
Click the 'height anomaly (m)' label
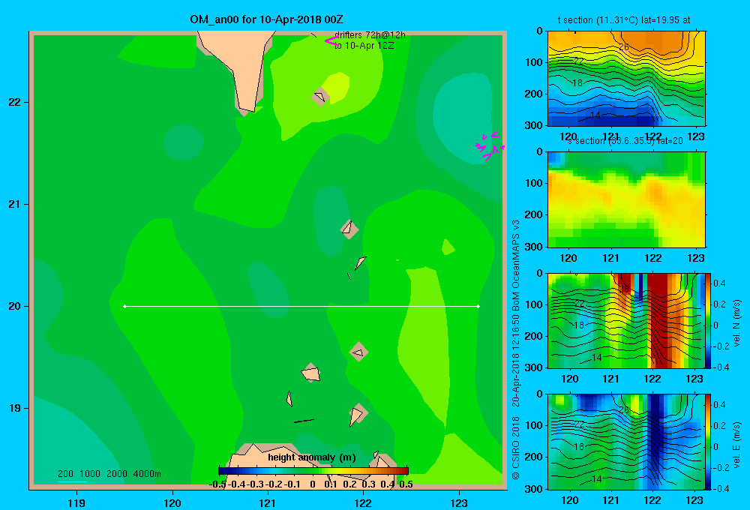(x=312, y=457)
